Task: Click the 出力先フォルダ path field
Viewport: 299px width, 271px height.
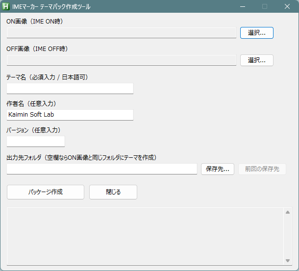Action: [102, 169]
